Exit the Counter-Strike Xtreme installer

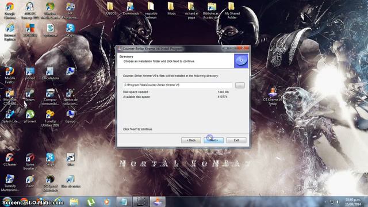tap(236, 140)
